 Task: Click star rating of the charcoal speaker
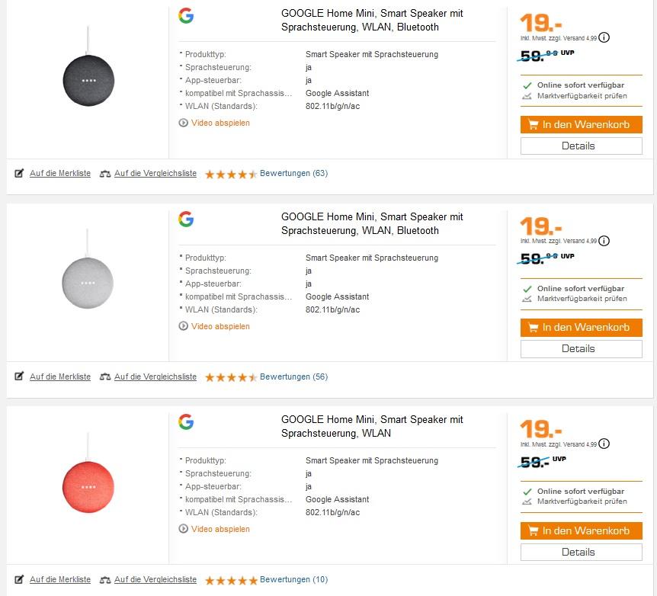231,174
